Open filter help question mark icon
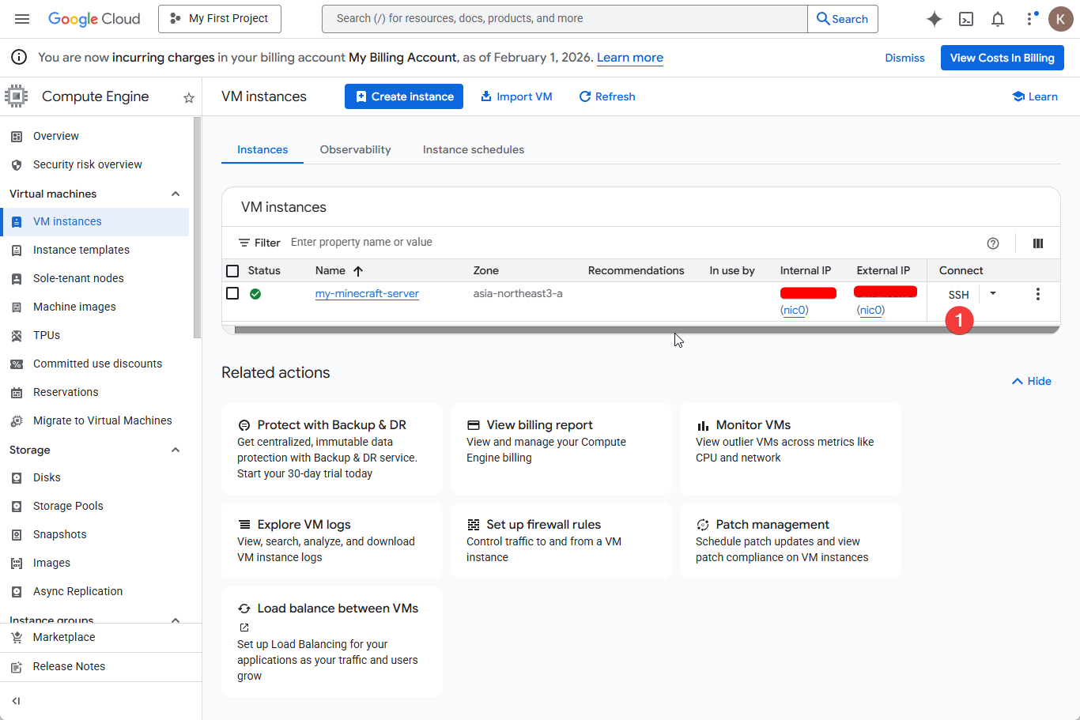The width and height of the screenshot is (1080, 720). tap(993, 243)
